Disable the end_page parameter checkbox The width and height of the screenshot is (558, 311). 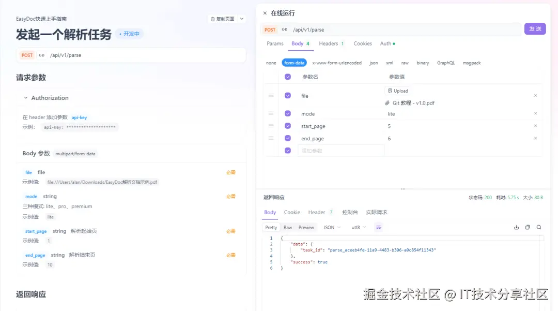[288, 138]
